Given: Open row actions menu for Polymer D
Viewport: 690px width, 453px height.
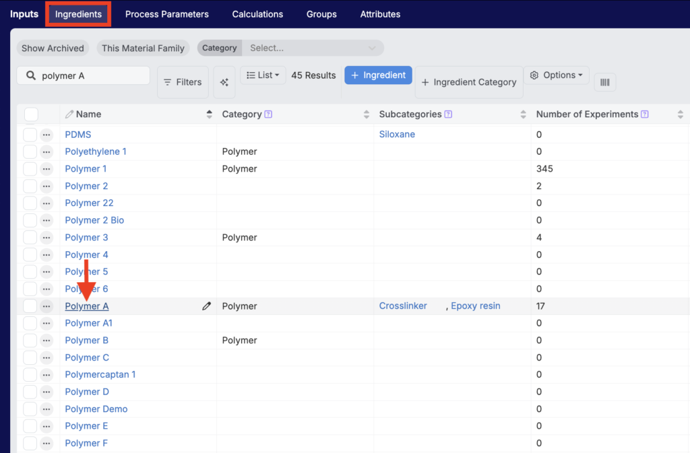Looking at the screenshot, I should 46,392.
